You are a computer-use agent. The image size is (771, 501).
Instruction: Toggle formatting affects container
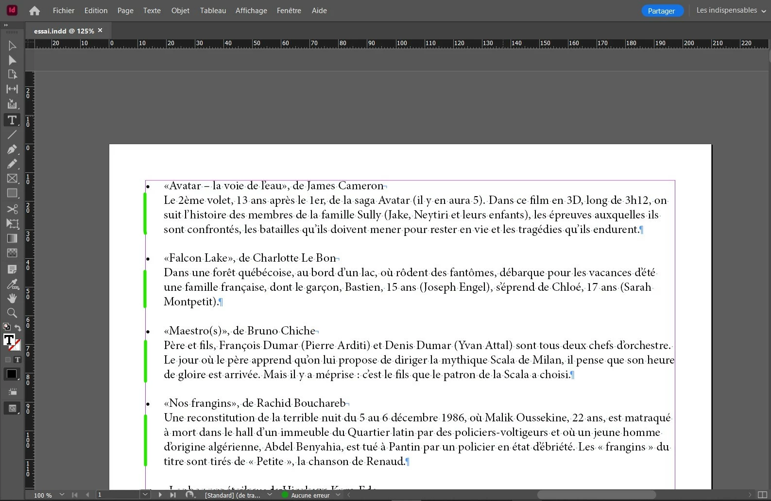coord(8,360)
